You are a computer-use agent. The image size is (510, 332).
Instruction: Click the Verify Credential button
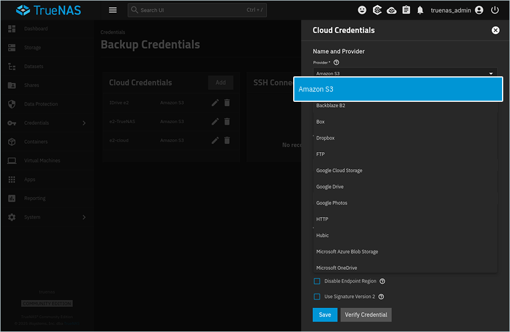pos(366,314)
